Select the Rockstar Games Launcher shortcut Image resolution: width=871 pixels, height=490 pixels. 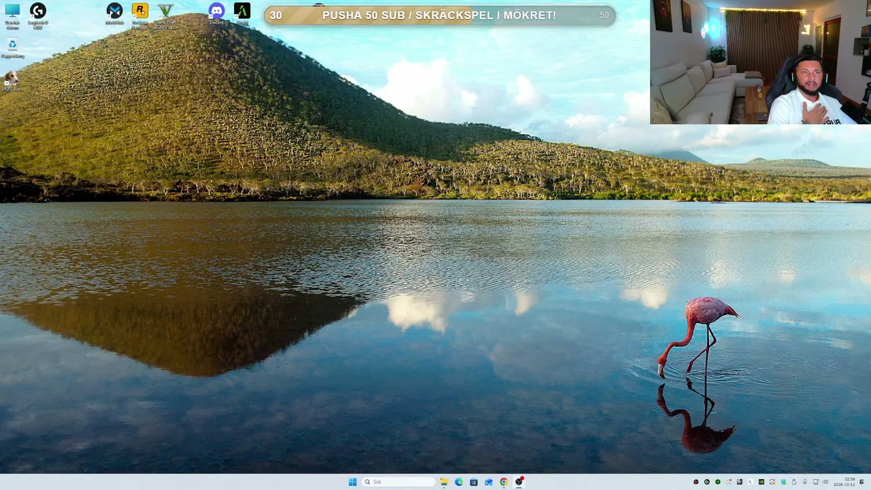tap(139, 15)
